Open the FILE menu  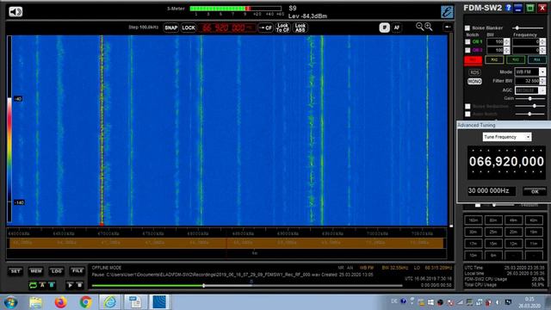(x=77, y=271)
